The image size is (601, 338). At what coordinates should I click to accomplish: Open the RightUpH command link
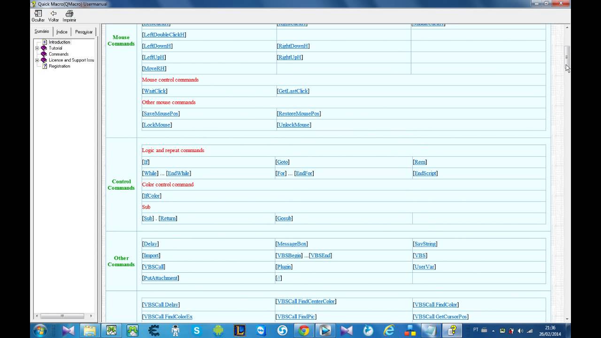(290, 57)
